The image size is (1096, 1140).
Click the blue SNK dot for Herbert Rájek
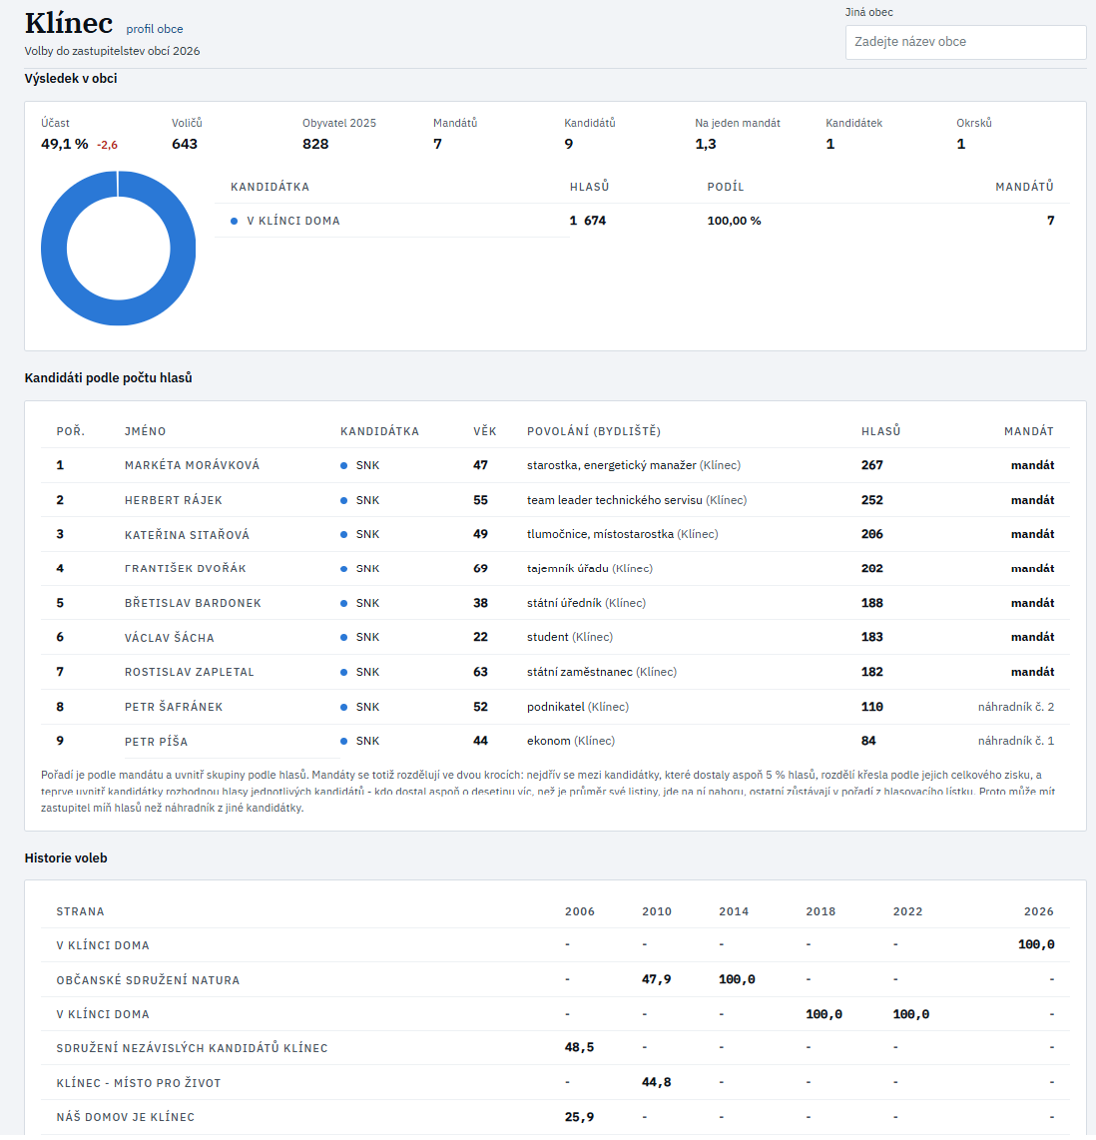[343, 500]
